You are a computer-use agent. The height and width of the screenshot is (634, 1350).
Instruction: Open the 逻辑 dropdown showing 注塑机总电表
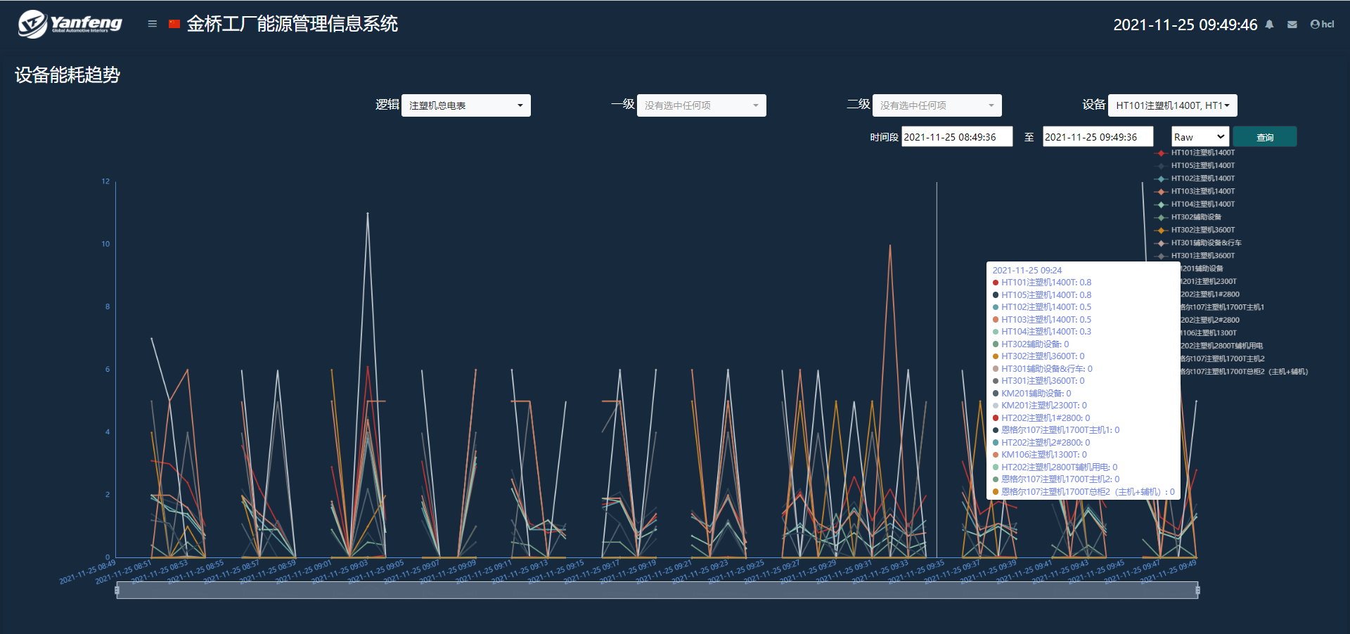coord(466,105)
